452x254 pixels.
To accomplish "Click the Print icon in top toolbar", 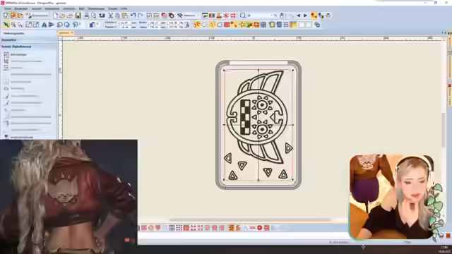I will [x=86, y=16].
